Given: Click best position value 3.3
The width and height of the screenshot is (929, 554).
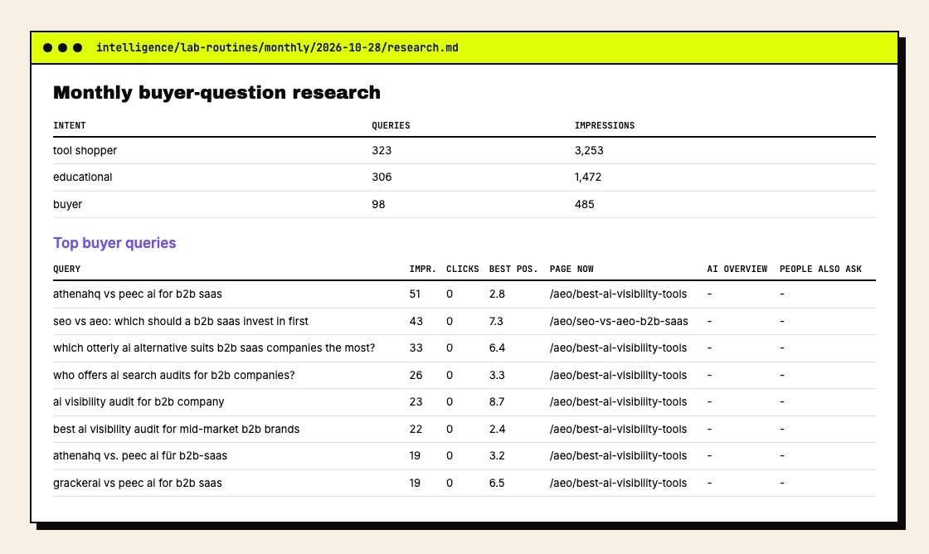Looking at the screenshot, I should pyautogui.click(x=497, y=375).
